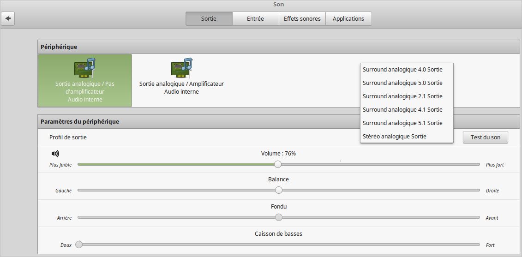Screen dimensions: 522x257
Task: Click the Arrière fade label
Action: [64, 218]
